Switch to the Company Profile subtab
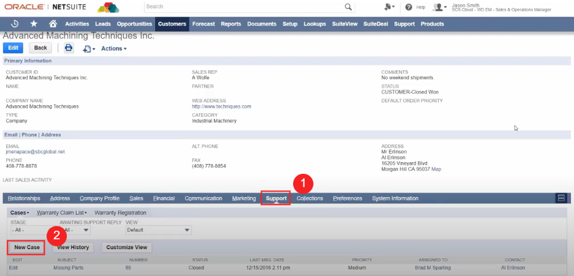 tap(99, 198)
